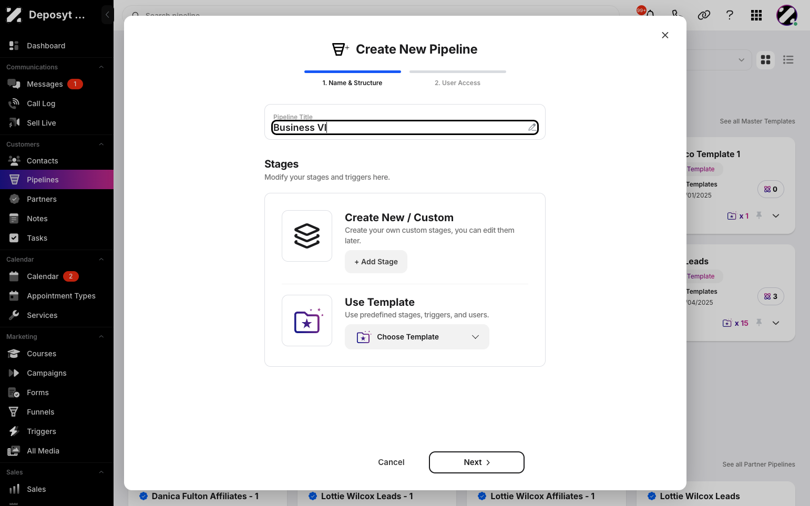
Task: Collapse the Communications section
Action: coord(101,67)
